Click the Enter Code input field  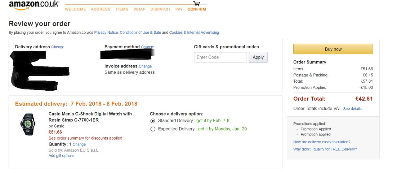coord(221,57)
